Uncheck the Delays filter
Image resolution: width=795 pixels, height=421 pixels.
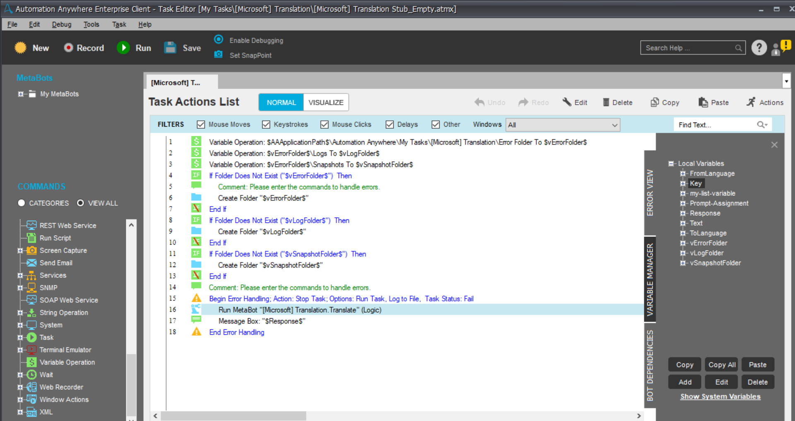390,125
